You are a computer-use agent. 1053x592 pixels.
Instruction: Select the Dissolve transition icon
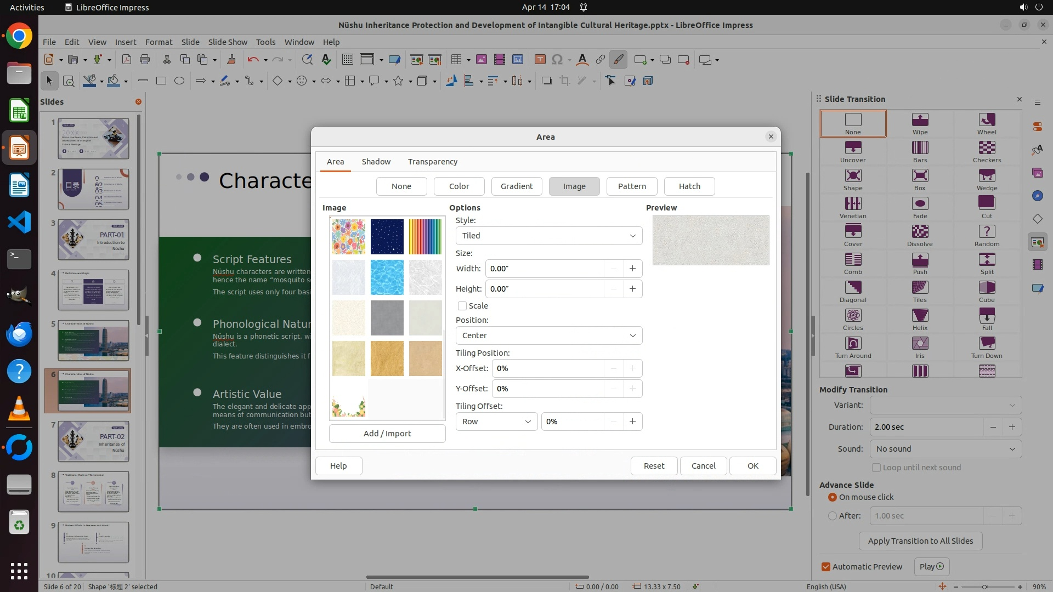(x=920, y=232)
